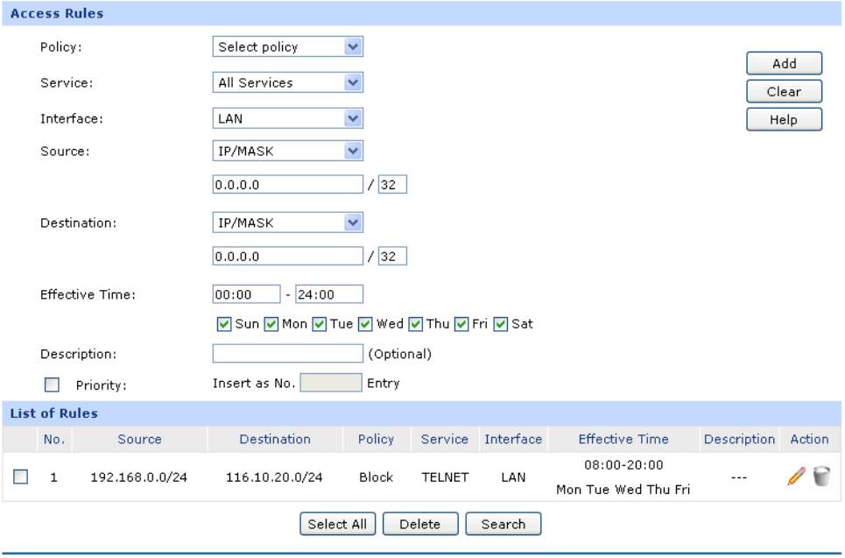Click the Destination column header
The height and width of the screenshot is (558, 845).
click(275, 440)
